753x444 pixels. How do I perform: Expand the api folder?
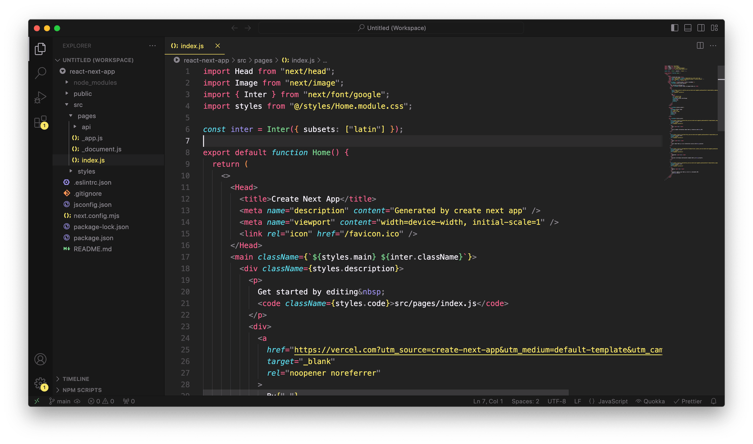pos(86,127)
